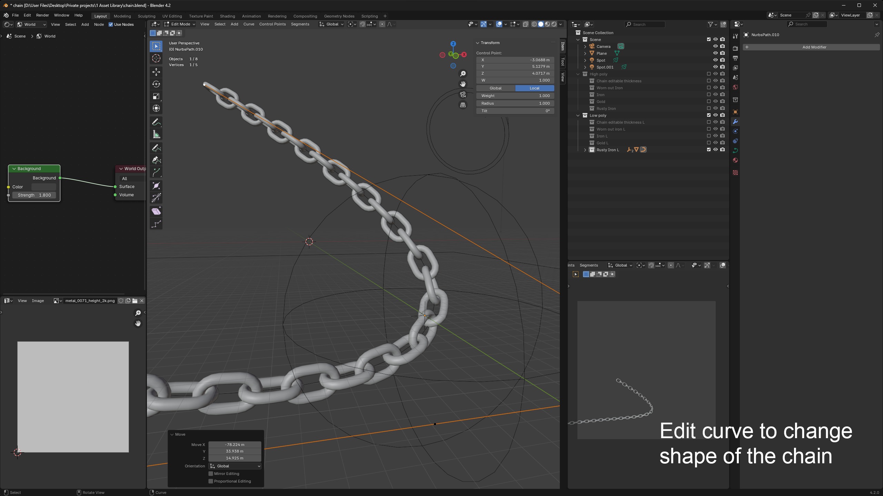Exclude Rusty Iron L collection checkbox
The height and width of the screenshot is (496, 883).
coord(709,149)
